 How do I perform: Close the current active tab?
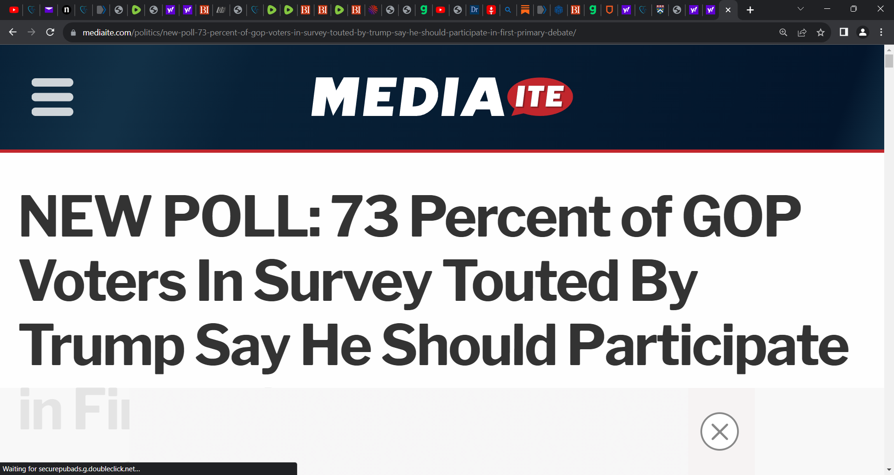tap(728, 10)
